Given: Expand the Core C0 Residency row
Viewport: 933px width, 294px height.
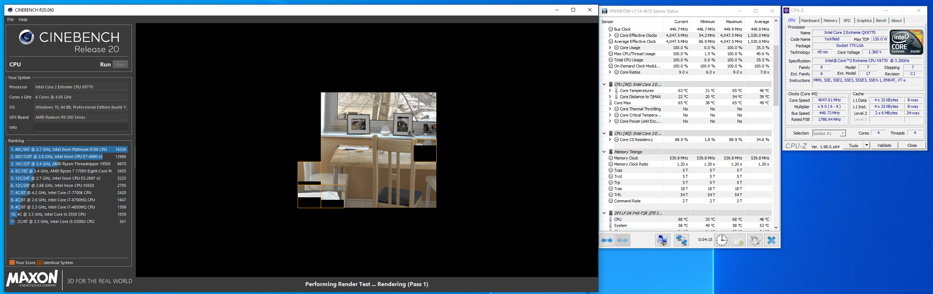Looking at the screenshot, I should [610, 140].
